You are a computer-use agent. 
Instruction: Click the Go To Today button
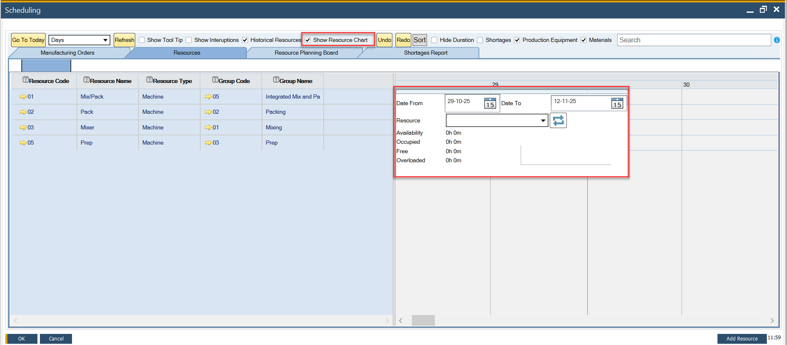click(x=28, y=40)
